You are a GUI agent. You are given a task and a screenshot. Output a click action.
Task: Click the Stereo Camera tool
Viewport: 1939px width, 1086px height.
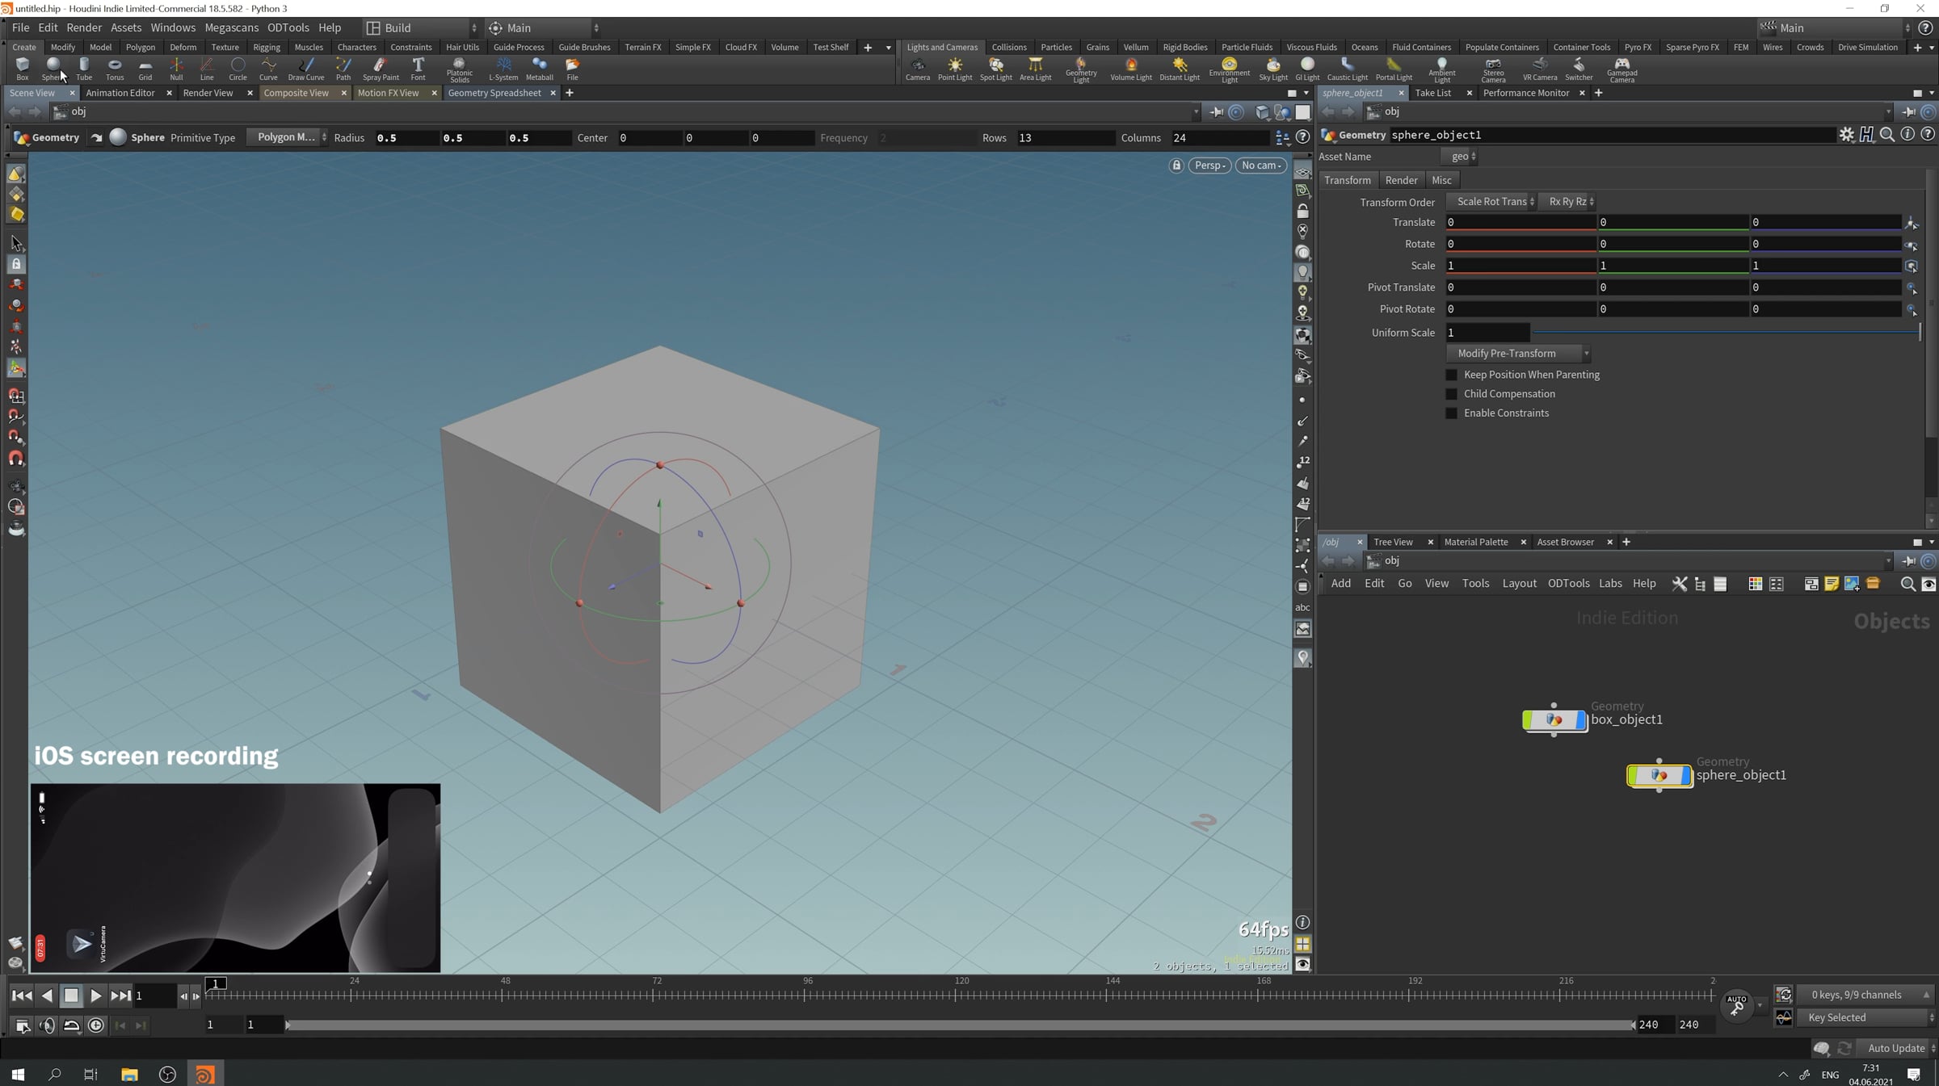point(1493,70)
